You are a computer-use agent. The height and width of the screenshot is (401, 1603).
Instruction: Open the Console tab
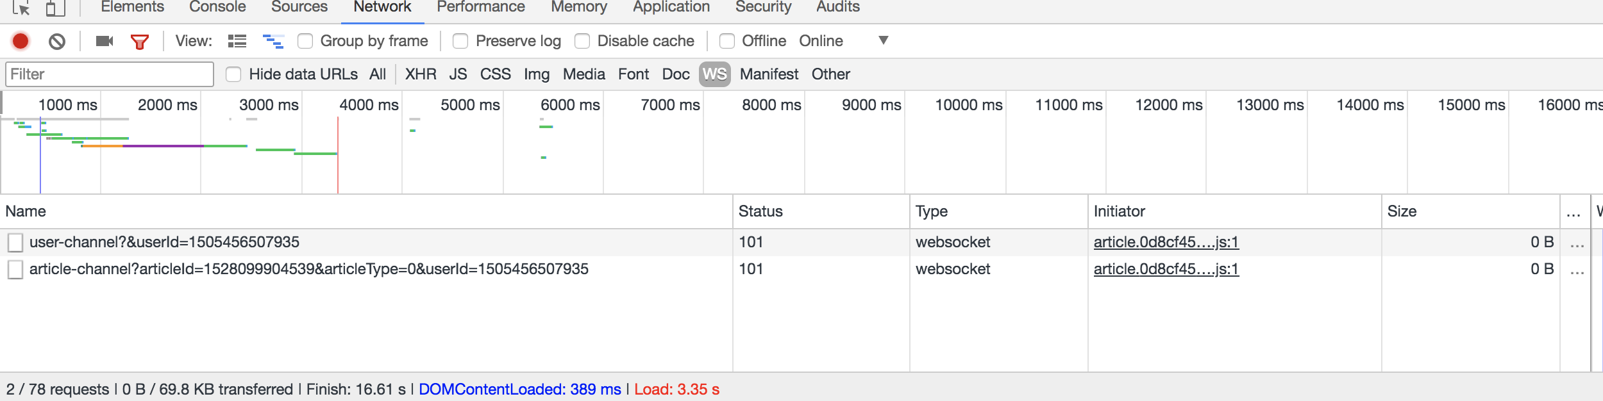click(x=217, y=7)
